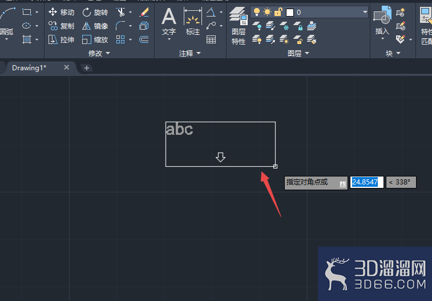Open the Fillet tool dropdown arrow
This screenshot has width=432, height=301.
(130, 26)
